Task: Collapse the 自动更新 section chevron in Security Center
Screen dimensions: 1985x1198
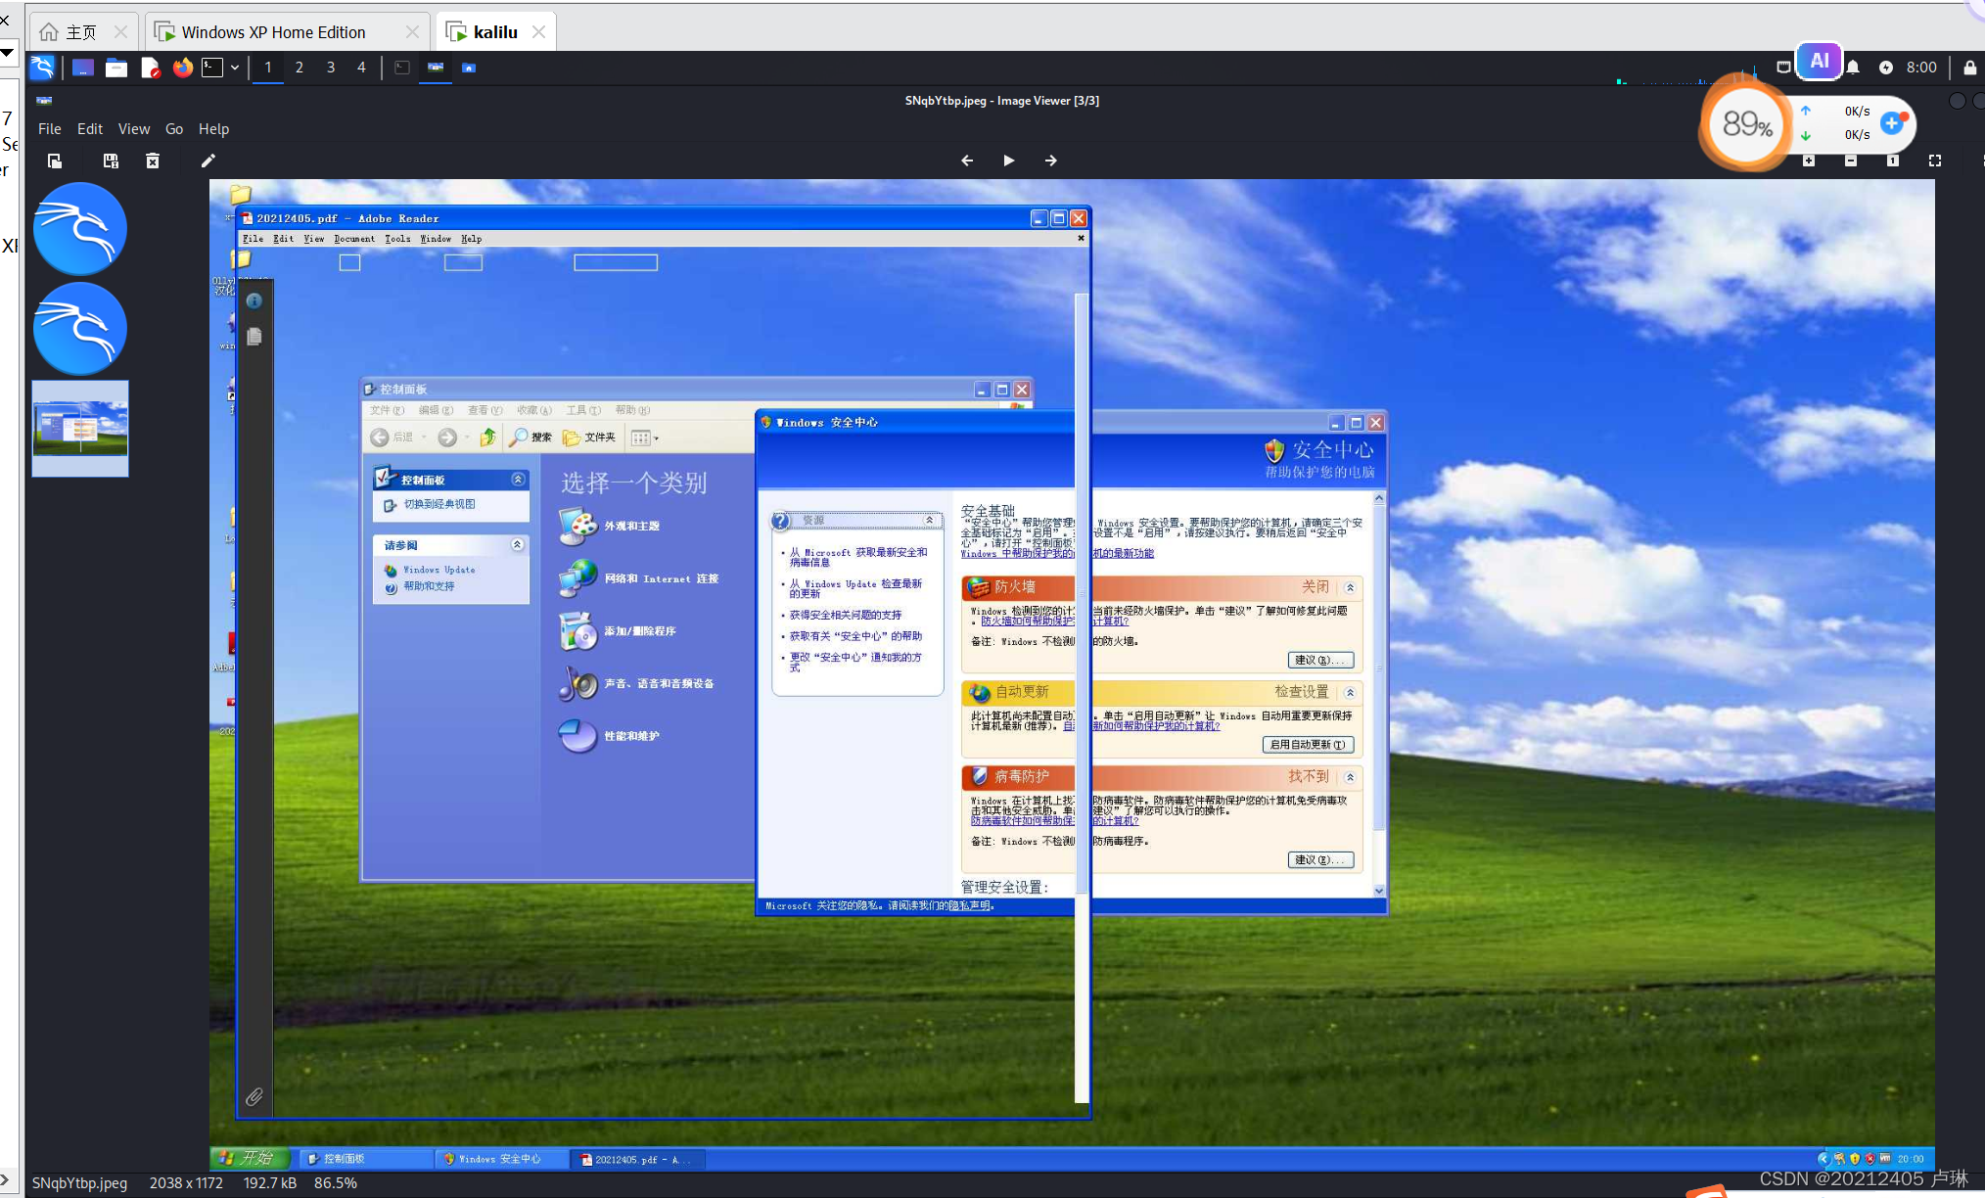Action: pyautogui.click(x=1350, y=693)
